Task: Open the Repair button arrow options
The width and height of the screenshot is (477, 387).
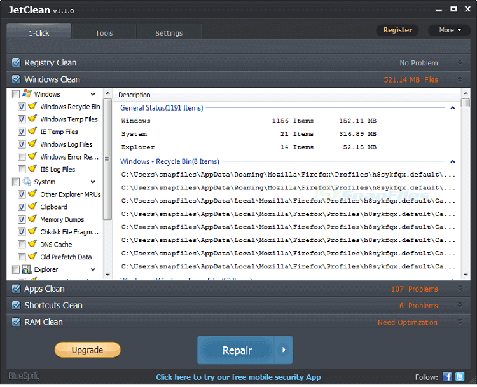Action: pyautogui.click(x=284, y=350)
